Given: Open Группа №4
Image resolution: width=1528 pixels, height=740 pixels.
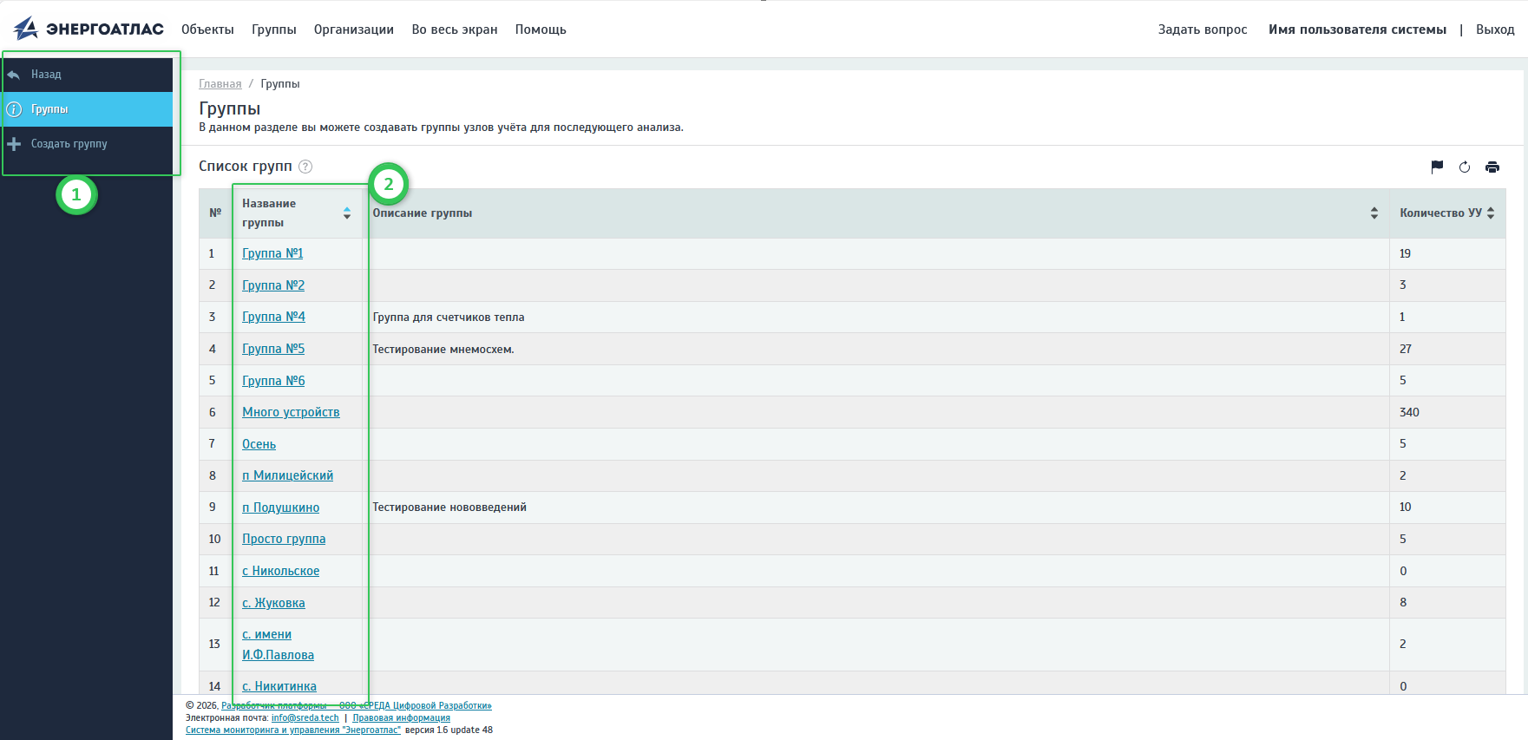Looking at the screenshot, I should (x=273, y=317).
